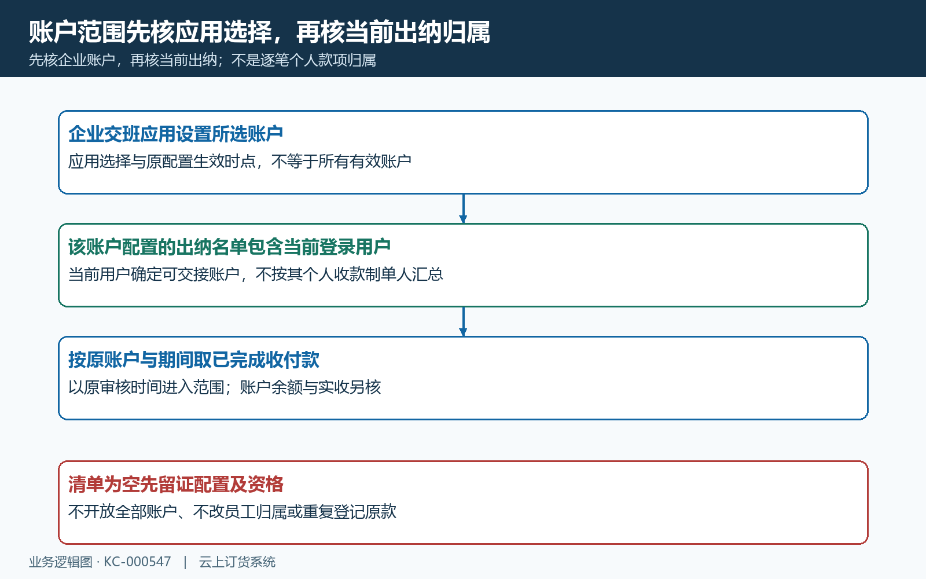Select the line 不开放全部账户、不改员工归属
This screenshot has height=579, width=926.
tap(178, 511)
